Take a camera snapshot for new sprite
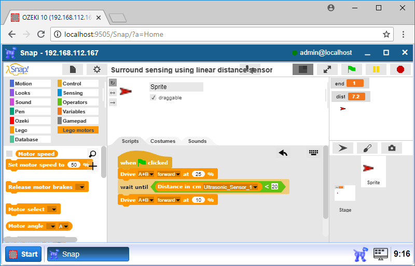 click(392, 148)
